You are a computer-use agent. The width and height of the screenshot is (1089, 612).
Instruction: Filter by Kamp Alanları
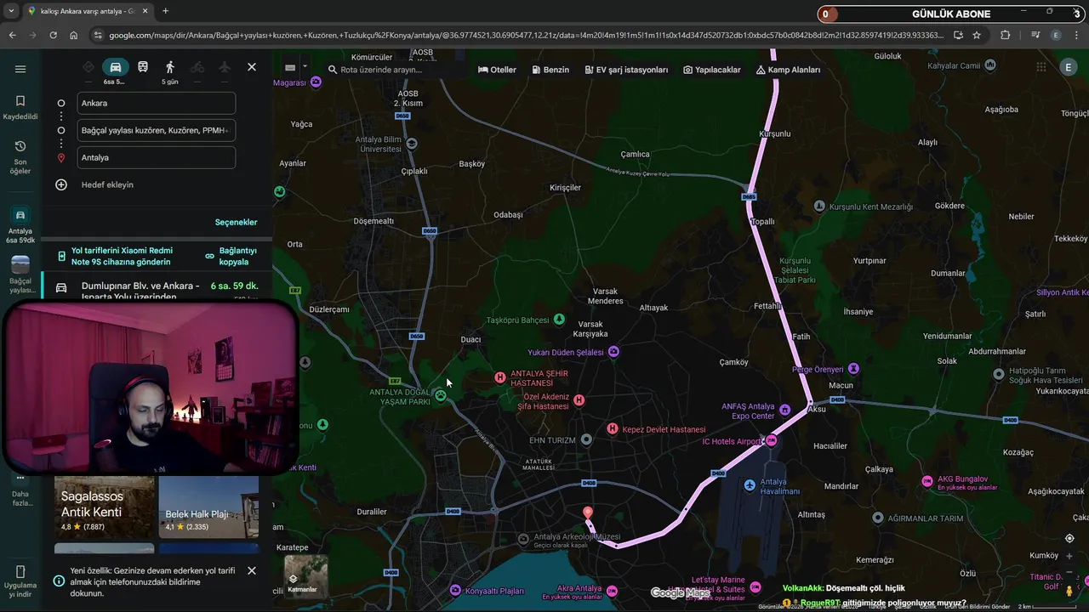click(x=788, y=70)
